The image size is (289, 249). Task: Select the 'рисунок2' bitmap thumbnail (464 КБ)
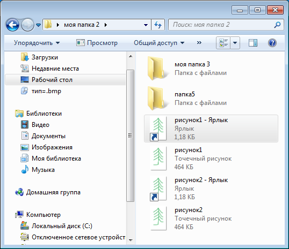point(158,218)
